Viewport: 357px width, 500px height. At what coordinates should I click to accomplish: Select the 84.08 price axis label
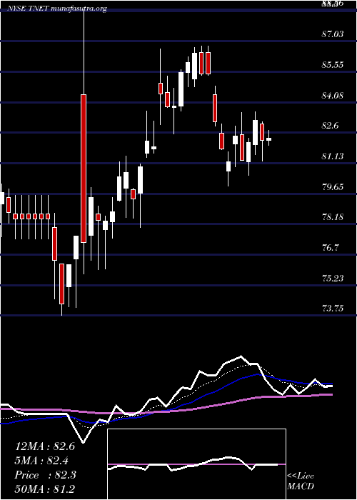[x=333, y=95]
